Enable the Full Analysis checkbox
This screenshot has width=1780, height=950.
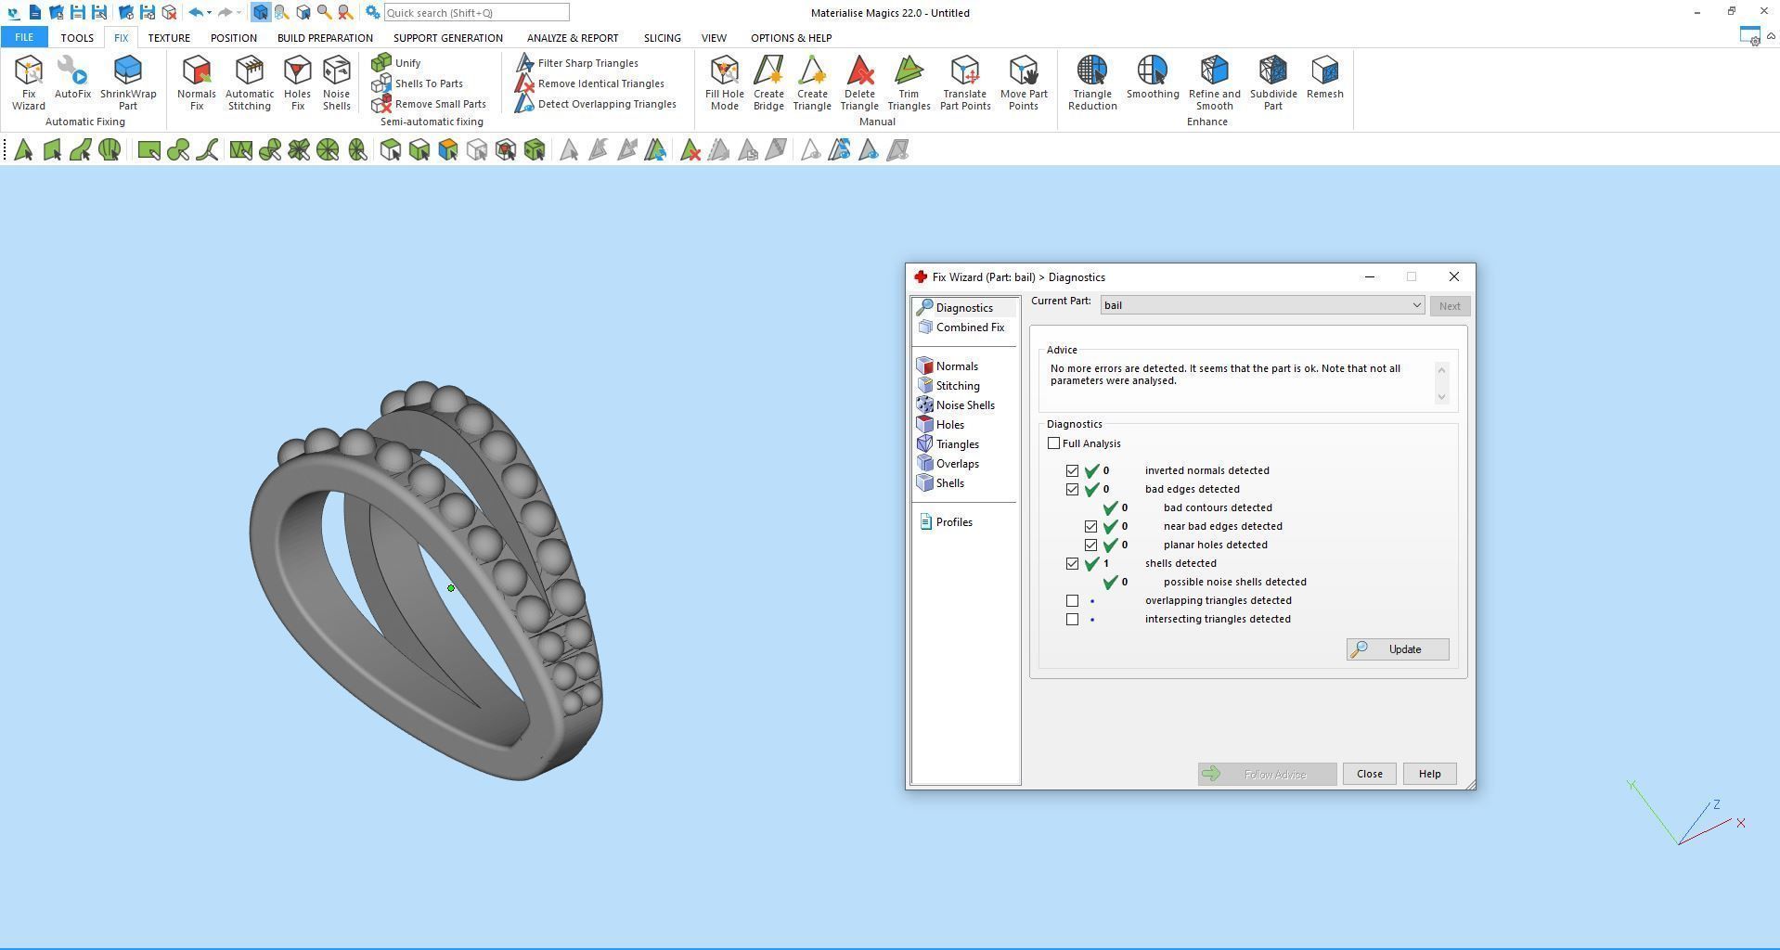tap(1053, 443)
